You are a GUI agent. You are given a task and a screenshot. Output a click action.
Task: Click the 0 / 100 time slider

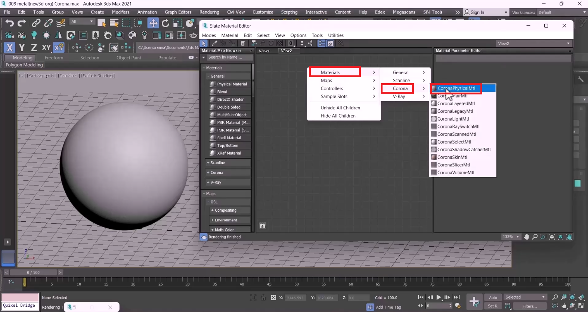coord(33,272)
